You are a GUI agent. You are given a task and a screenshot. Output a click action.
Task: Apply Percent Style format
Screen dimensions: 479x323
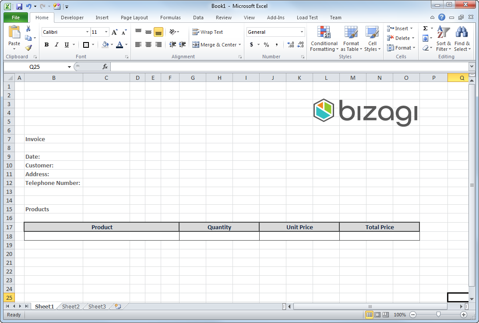pyautogui.click(x=266, y=45)
